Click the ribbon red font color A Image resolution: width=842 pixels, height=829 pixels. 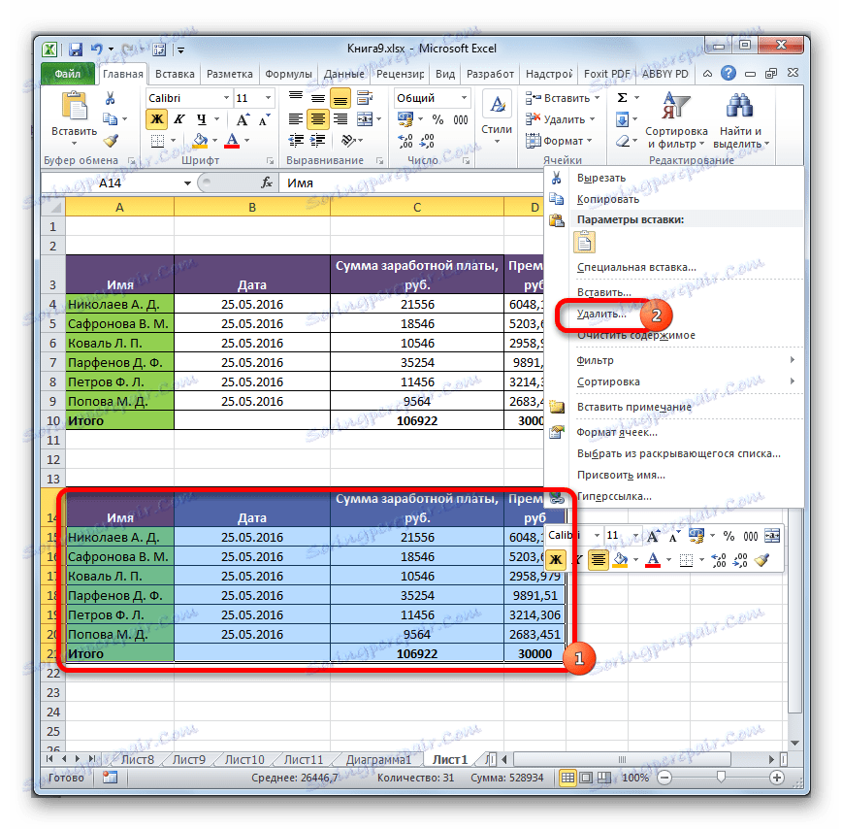pyautogui.click(x=232, y=141)
